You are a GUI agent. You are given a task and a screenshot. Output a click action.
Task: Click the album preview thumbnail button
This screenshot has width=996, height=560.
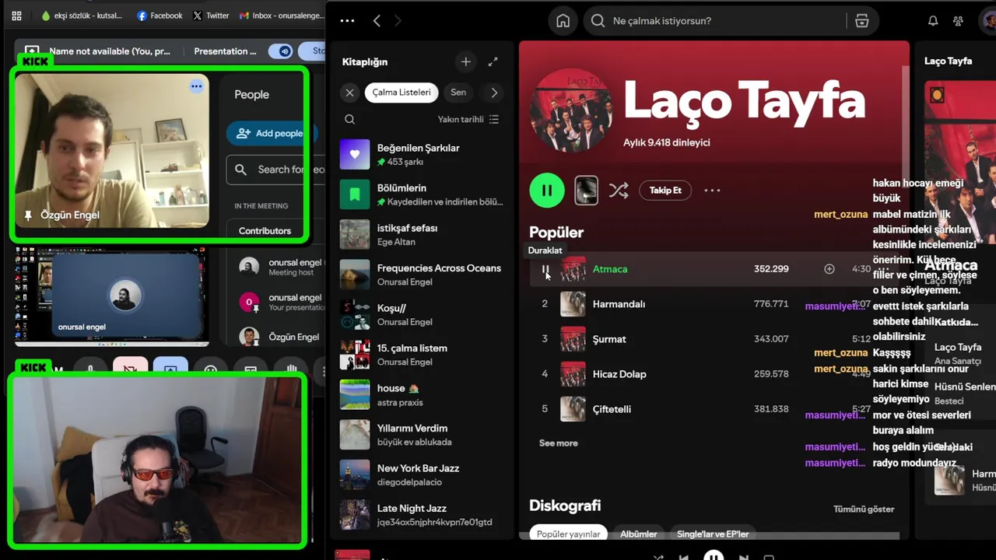[x=586, y=191]
